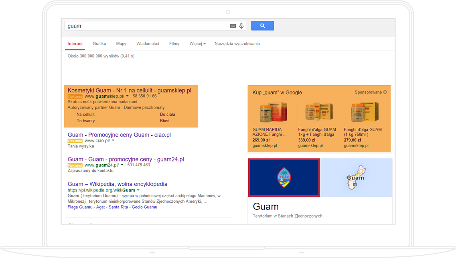Open Guam Promocyjne ceny ciao.pl link
The height and width of the screenshot is (258, 456).
pyautogui.click(x=119, y=135)
